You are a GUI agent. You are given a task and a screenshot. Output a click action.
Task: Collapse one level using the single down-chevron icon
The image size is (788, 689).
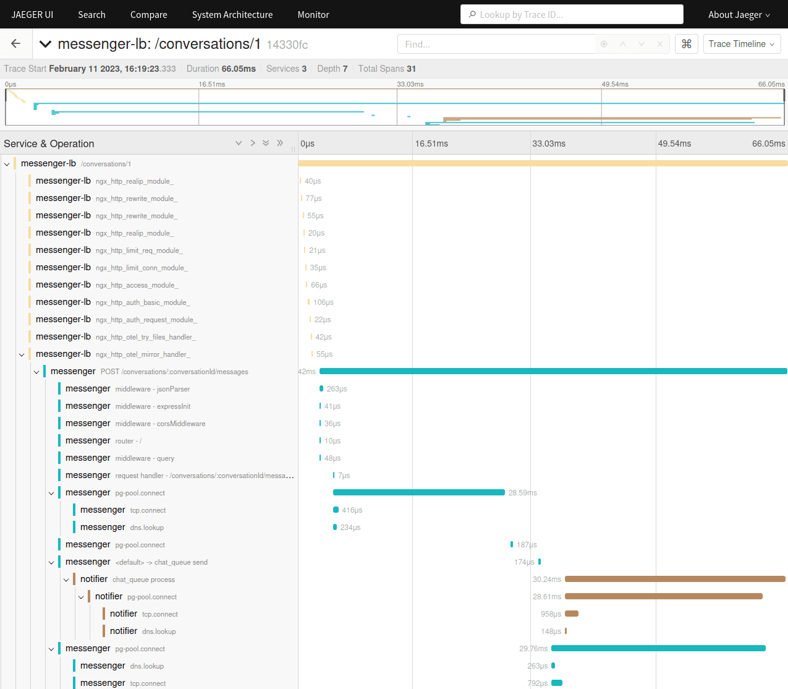tap(239, 143)
